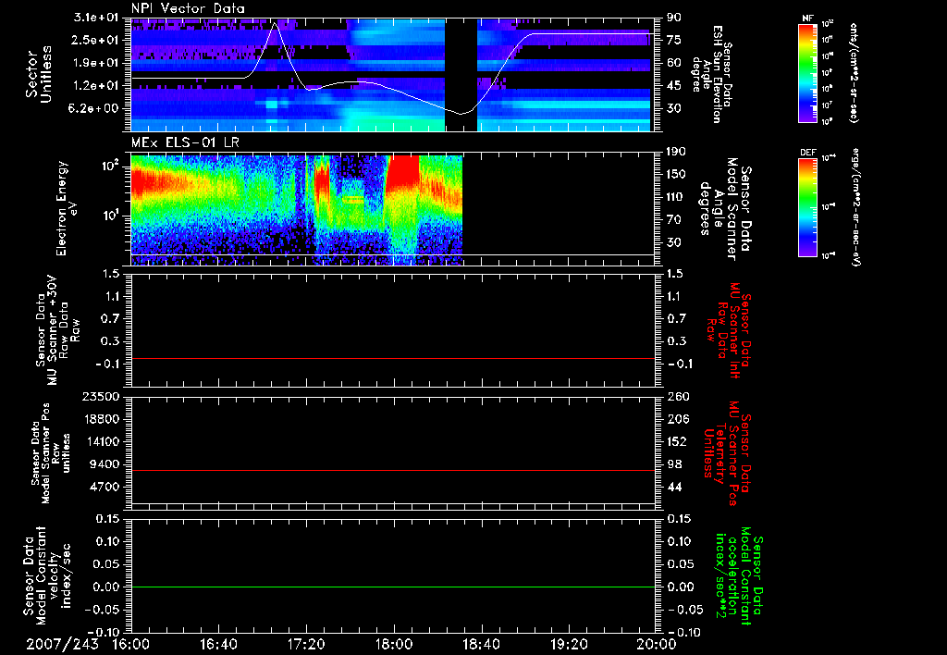Click the 'Sector Unitless' axis title
The height and width of the screenshot is (655, 947).
[x=39, y=74]
